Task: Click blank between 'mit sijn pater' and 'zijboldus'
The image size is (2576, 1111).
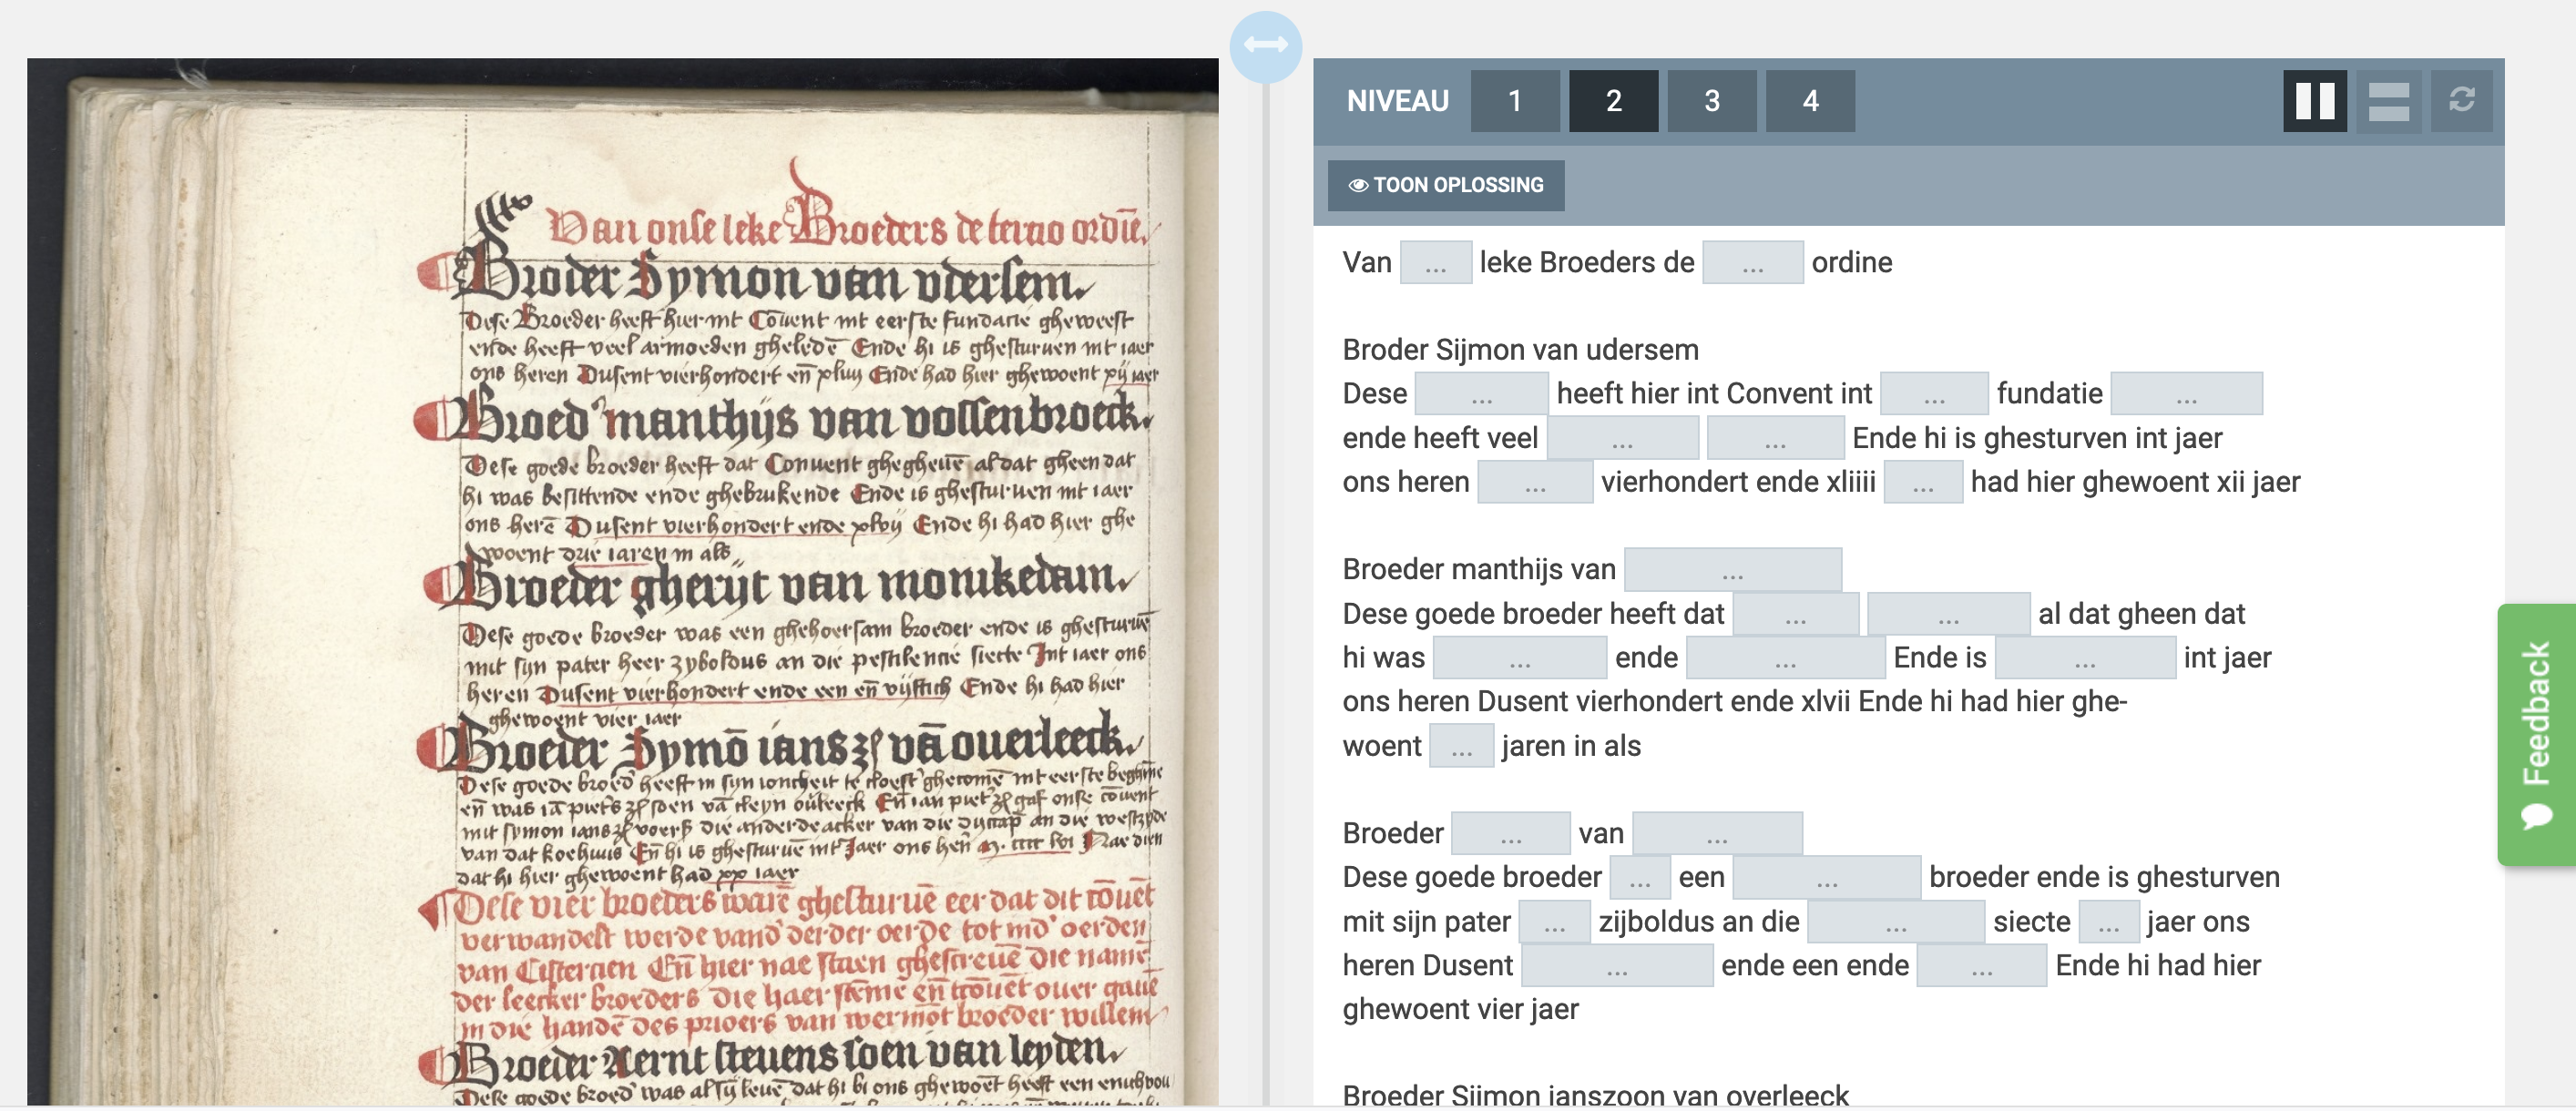Action: tap(1554, 922)
